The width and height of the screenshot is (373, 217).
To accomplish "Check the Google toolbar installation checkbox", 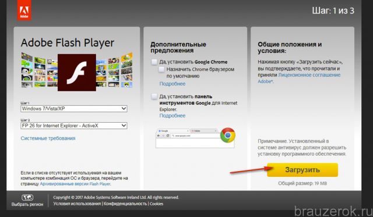I will pos(154,97).
